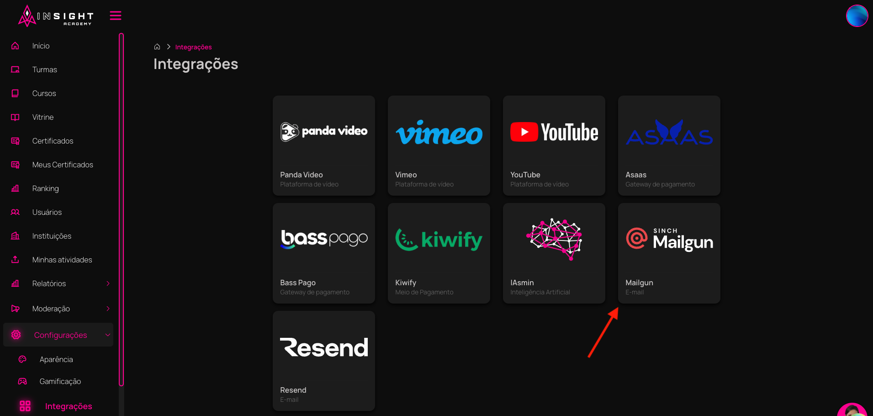Click the Moderação flag icon
The width and height of the screenshot is (873, 416).
pyautogui.click(x=15, y=309)
